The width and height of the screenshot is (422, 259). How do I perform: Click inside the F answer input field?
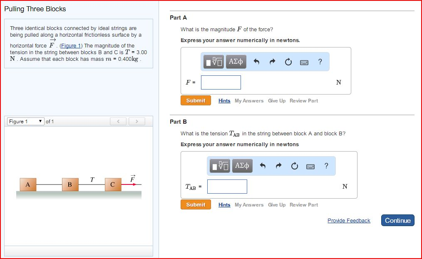pyautogui.click(x=221, y=82)
